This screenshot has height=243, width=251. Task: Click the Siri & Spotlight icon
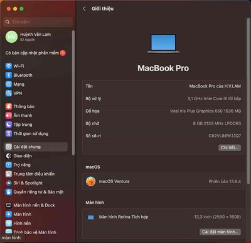tap(9, 183)
